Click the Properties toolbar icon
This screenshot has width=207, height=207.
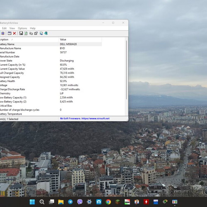pos(36,33)
